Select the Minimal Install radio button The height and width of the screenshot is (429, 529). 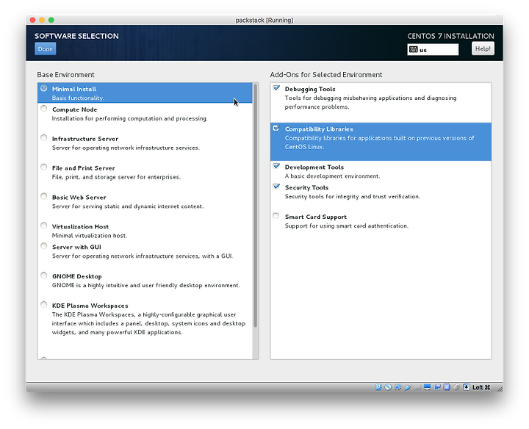[x=43, y=88]
